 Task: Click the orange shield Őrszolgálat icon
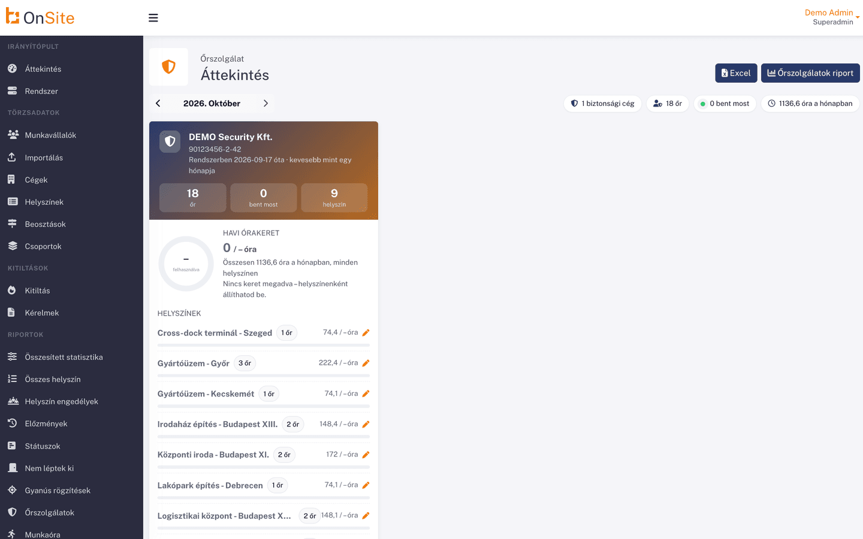(x=168, y=66)
